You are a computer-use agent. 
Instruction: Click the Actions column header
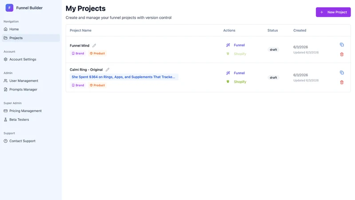tap(229, 30)
